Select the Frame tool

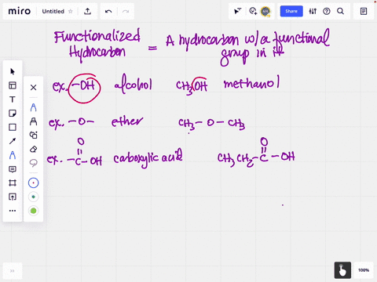[13, 183]
